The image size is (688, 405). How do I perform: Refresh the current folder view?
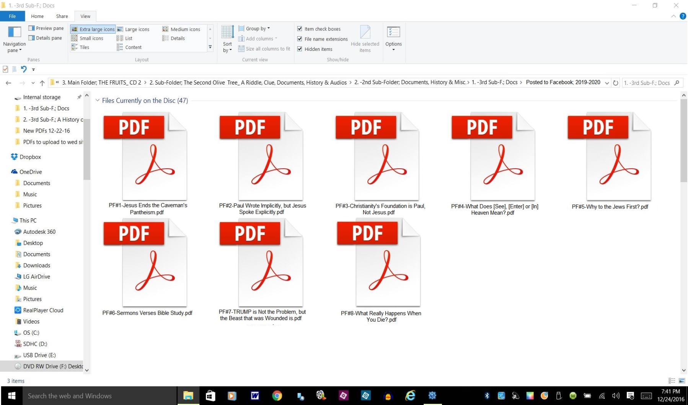tap(616, 83)
